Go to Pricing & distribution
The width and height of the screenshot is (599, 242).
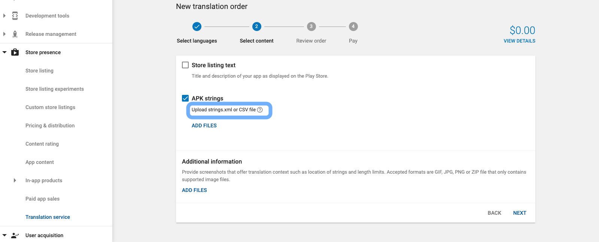[50, 125]
